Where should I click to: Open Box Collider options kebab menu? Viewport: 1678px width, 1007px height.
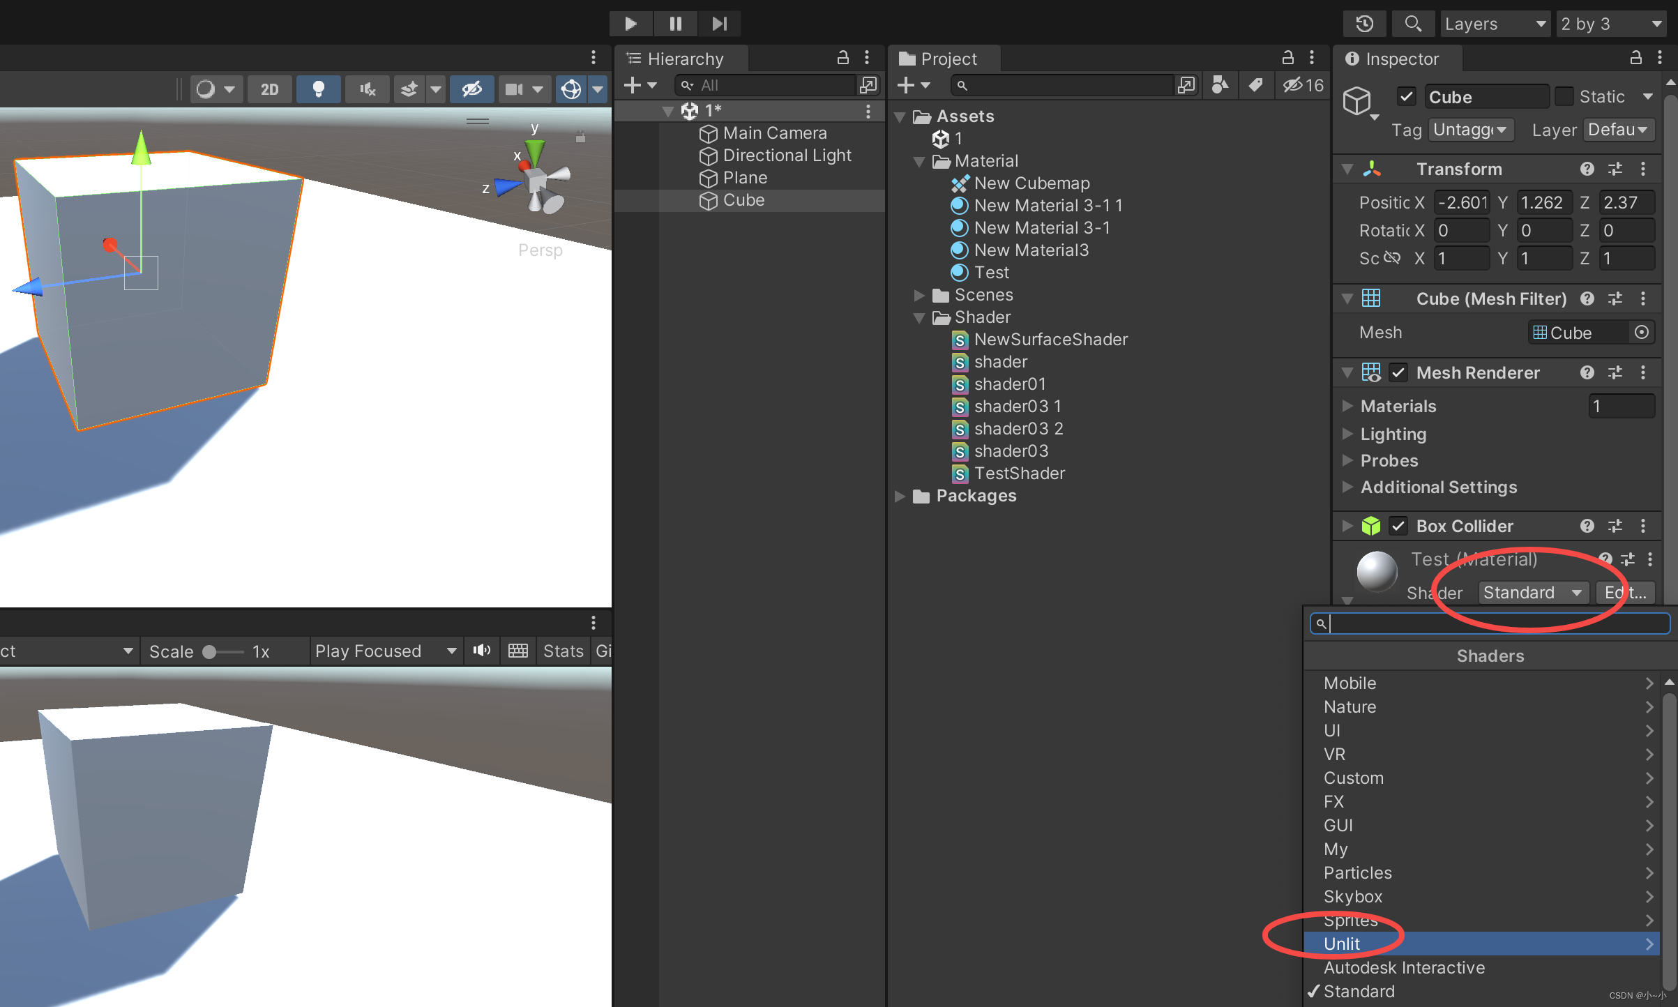(x=1643, y=526)
